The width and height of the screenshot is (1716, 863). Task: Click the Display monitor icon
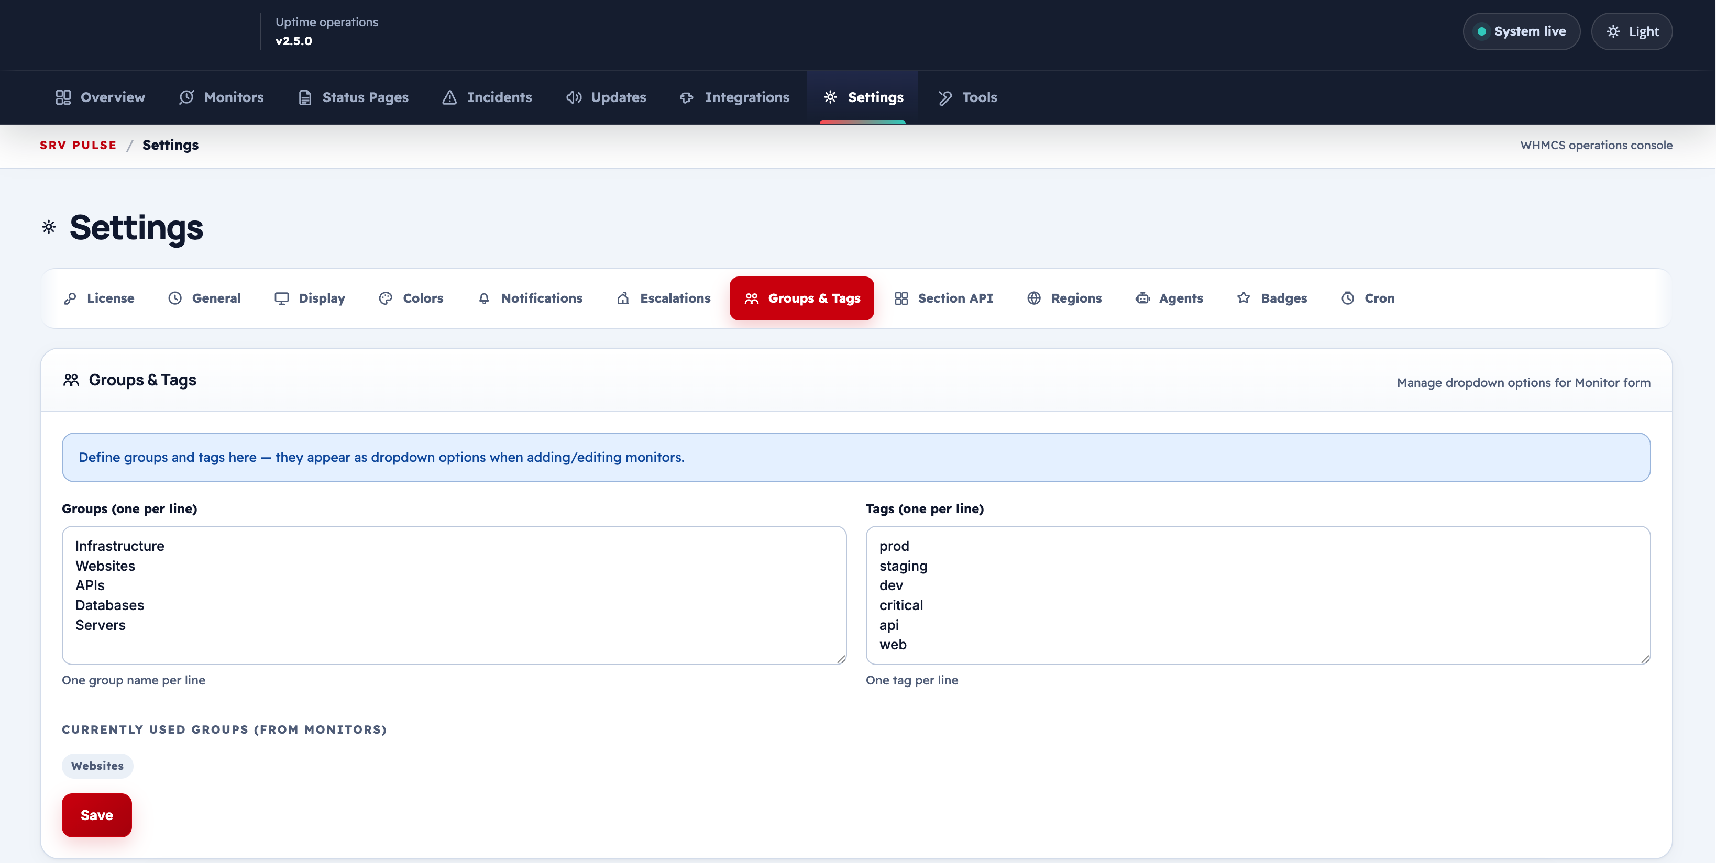pos(282,298)
